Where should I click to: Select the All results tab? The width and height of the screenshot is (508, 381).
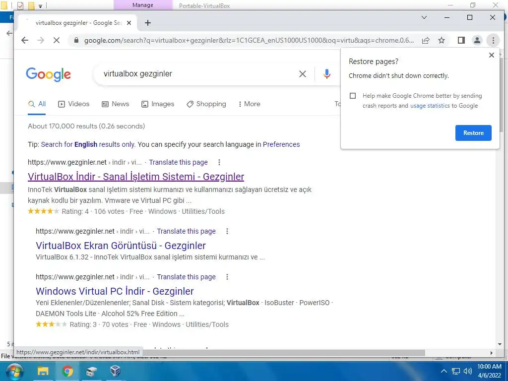[x=37, y=104]
